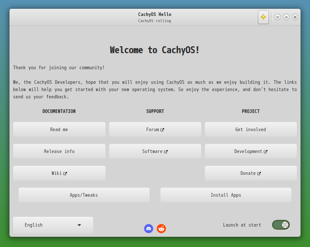This screenshot has height=247, width=310.
Task: Open the Read me button
Action: (59, 129)
